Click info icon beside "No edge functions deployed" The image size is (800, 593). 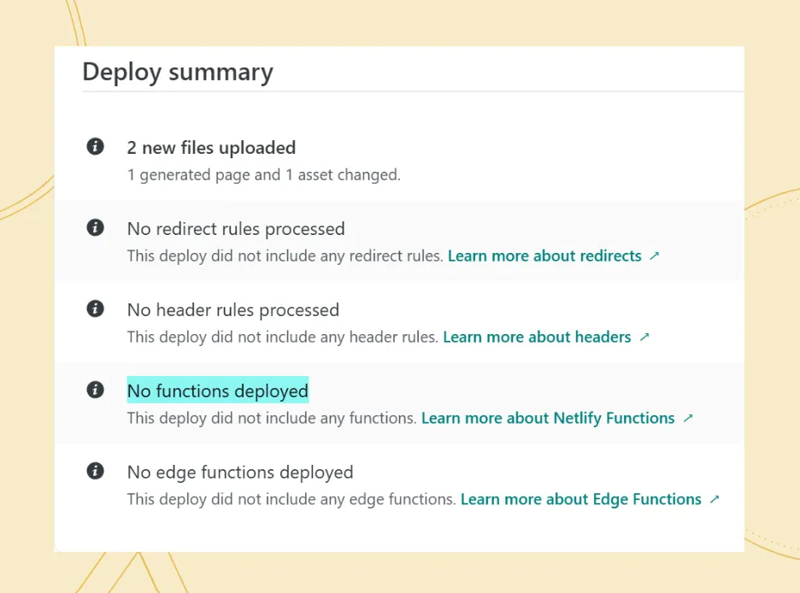tap(96, 472)
